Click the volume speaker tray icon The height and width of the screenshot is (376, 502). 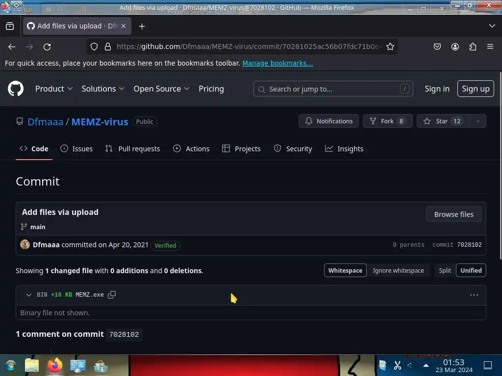pyautogui.click(x=410, y=365)
